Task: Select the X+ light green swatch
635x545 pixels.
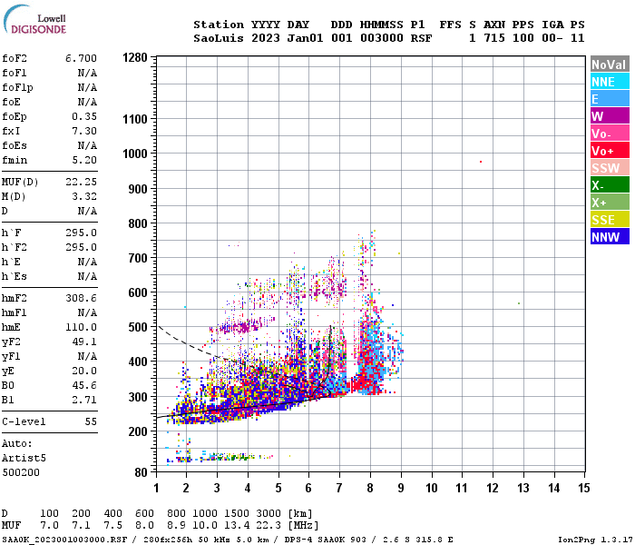Action: tap(610, 203)
